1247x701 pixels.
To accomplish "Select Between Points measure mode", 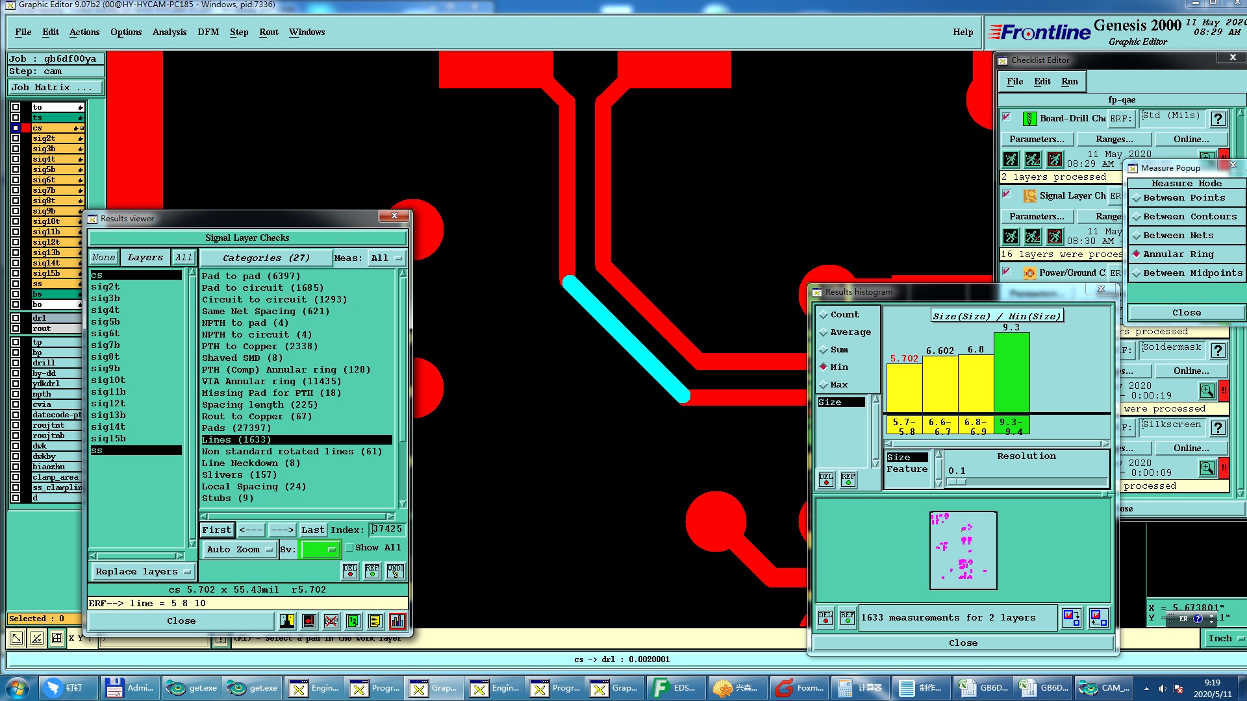I will coord(1183,198).
